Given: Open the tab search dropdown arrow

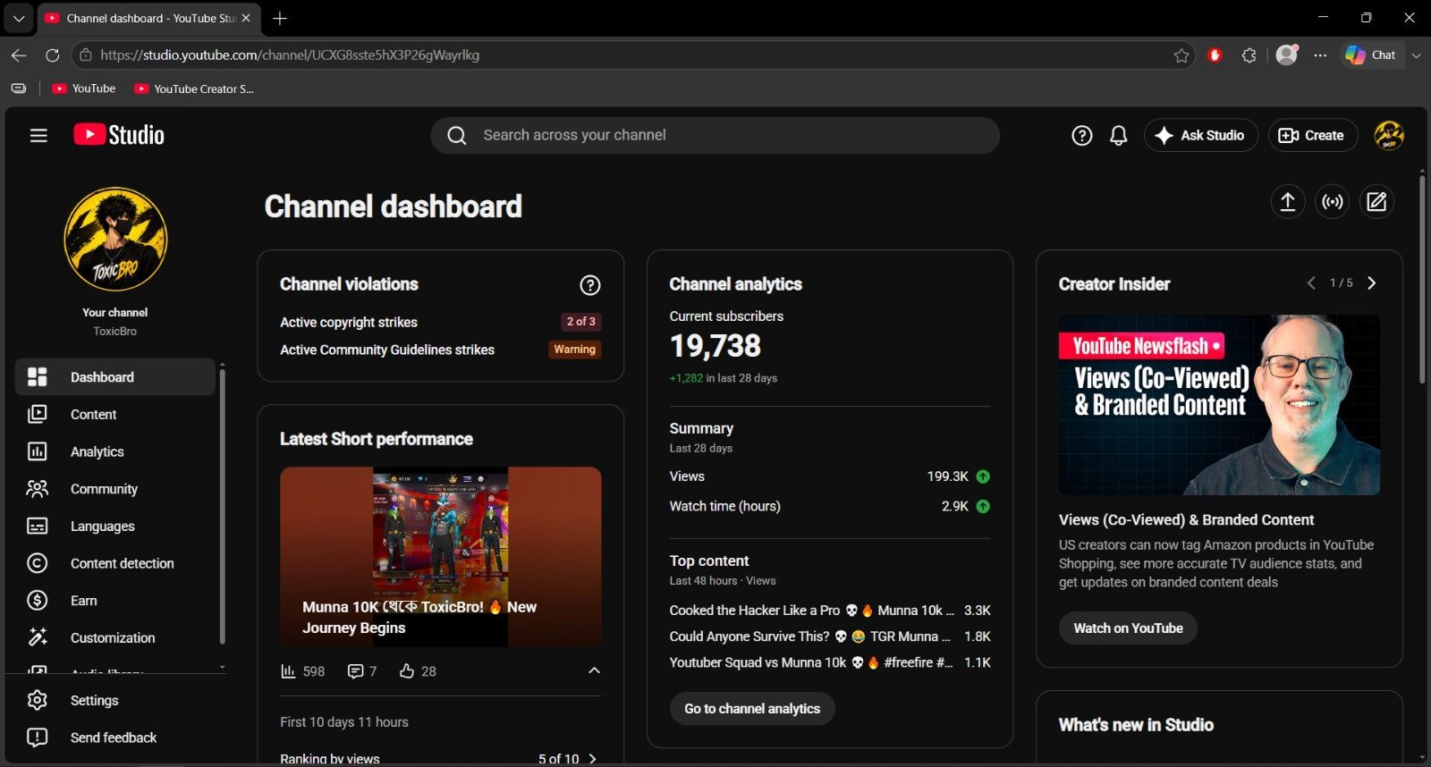Looking at the screenshot, I should pyautogui.click(x=18, y=18).
